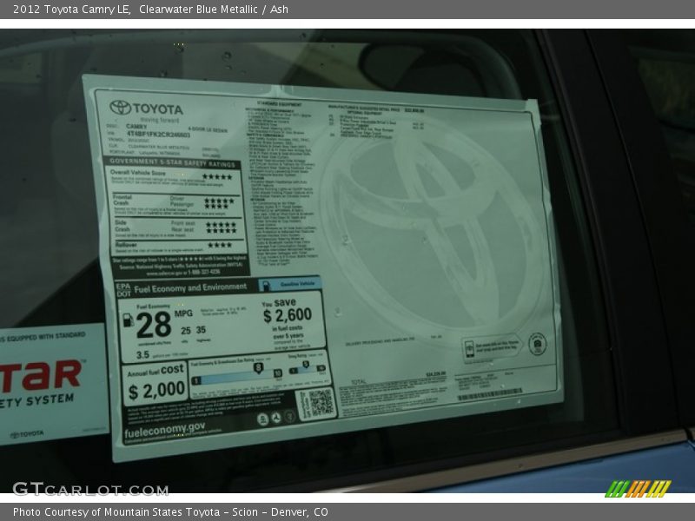Screen dimensions: 695x521
Task: Click the striped color-bar logo in bottom corner
Action: point(638,488)
